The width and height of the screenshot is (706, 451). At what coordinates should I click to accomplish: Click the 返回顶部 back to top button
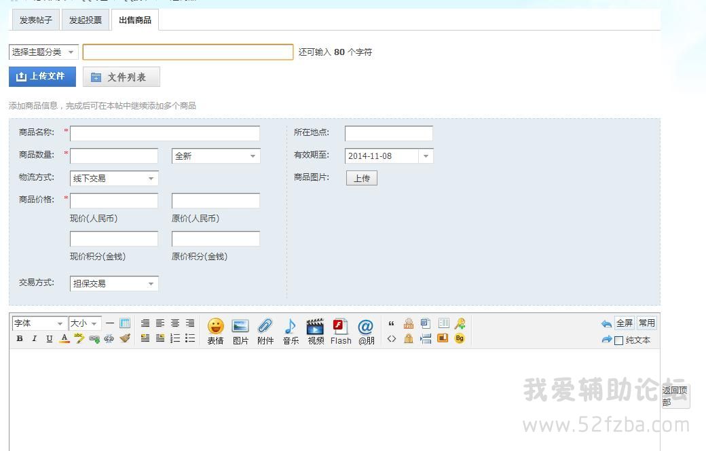[x=675, y=396]
